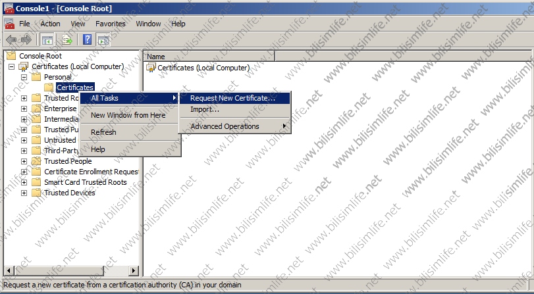Select Certificates (Local Computer) in right pane
The width and height of the screenshot is (534, 294).
coord(203,68)
